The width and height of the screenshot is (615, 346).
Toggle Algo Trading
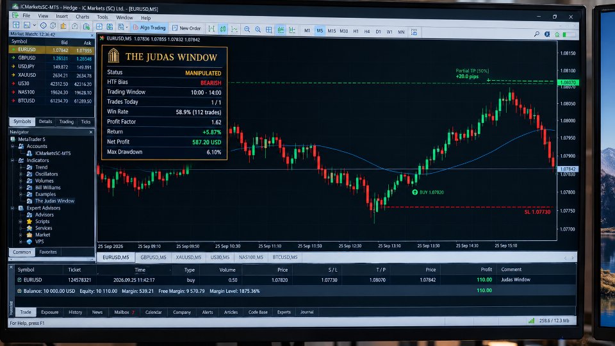(149, 28)
